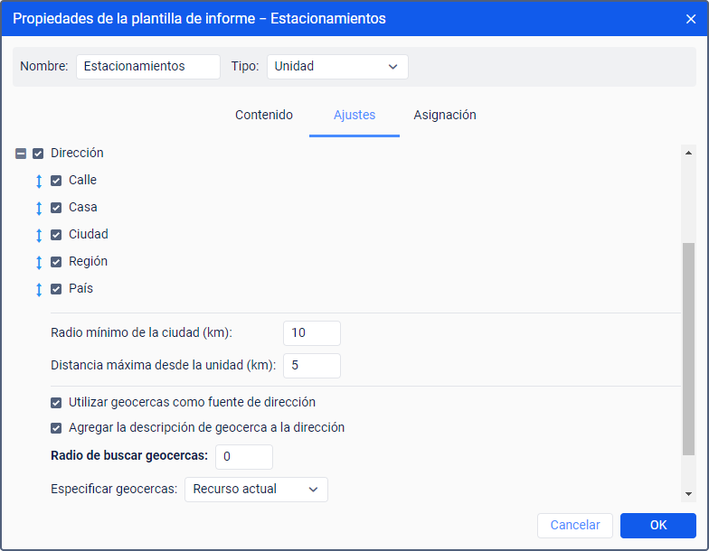Click the Cancelar button
Image resolution: width=709 pixels, height=551 pixels.
(575, 526)
